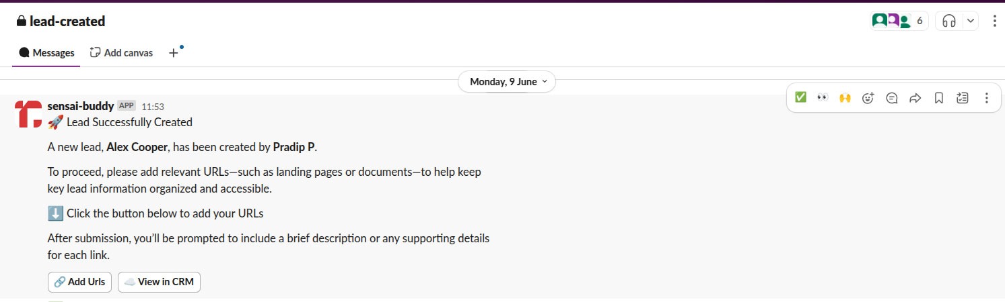React with the raised hands emoji
Screen dimensions: 1005x302
point(845,98)
